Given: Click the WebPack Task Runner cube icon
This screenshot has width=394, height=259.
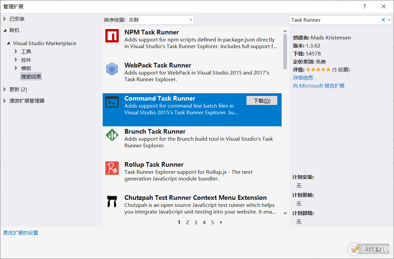Looking at the screenshot, I should pos(112,69).
